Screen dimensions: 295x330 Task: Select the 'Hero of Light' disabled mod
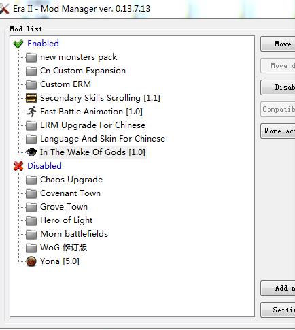(x=66, y=220)
